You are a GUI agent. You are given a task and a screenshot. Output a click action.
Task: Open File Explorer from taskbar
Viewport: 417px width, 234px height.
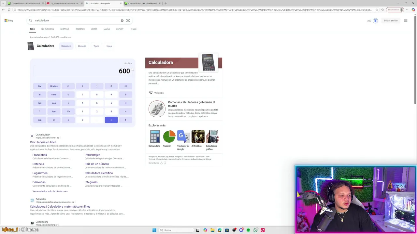click(212, 230)
